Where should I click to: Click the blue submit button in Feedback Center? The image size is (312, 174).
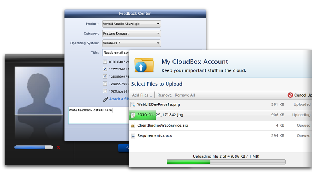click(123, 148)
